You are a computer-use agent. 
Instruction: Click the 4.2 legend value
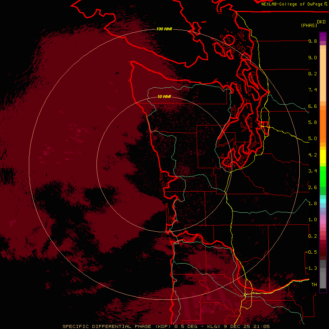point(313,155)
